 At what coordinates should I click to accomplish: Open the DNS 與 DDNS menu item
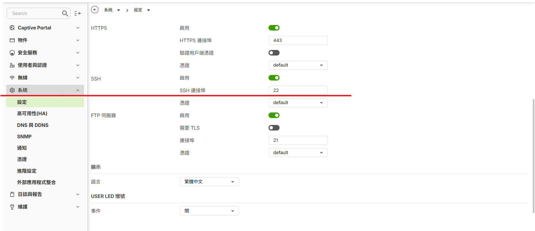pyautogui.click(x=33, y=125)
